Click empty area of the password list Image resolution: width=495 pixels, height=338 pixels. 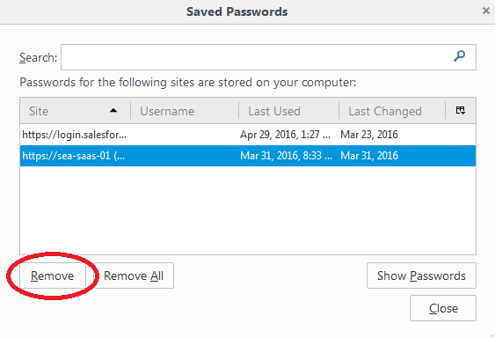(248, 210)
